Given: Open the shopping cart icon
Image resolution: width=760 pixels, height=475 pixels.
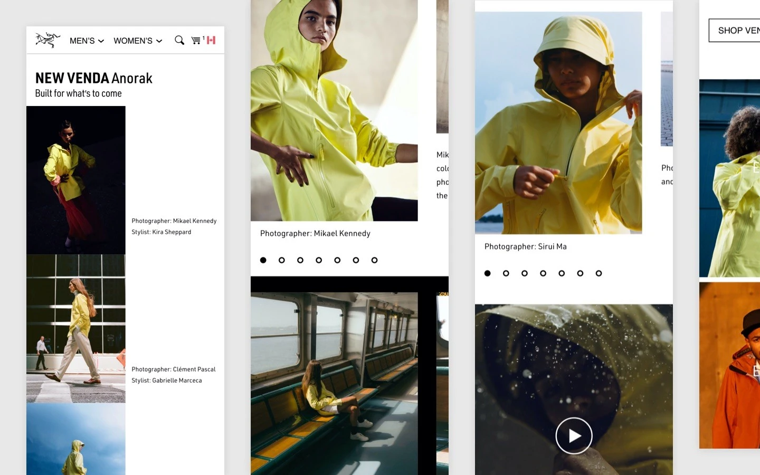Looking at the screenshot, I should (196, 40).
